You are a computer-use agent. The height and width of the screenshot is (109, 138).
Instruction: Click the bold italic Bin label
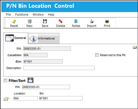(19, 61)
